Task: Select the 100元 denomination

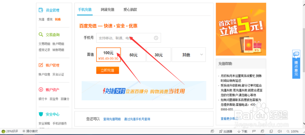Action: coord(108,55)
